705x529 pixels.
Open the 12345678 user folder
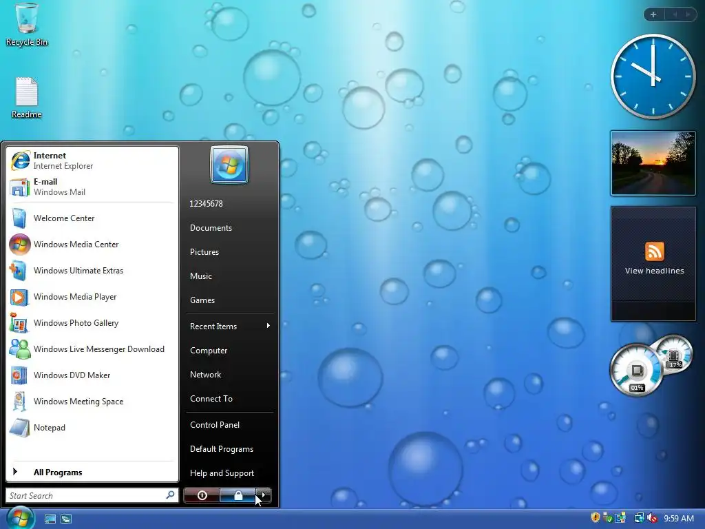[x=229, y=203]
